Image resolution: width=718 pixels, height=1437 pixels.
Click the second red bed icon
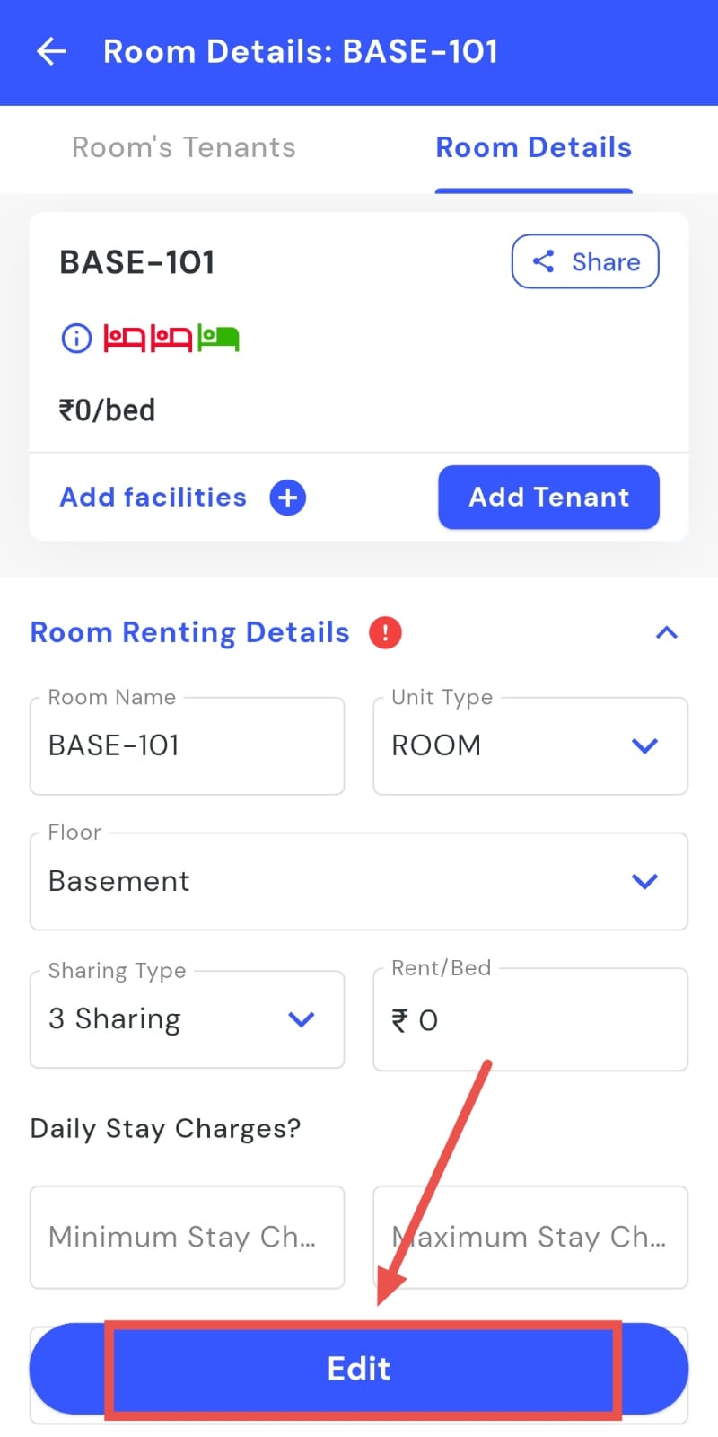click(x=171, y=339)
